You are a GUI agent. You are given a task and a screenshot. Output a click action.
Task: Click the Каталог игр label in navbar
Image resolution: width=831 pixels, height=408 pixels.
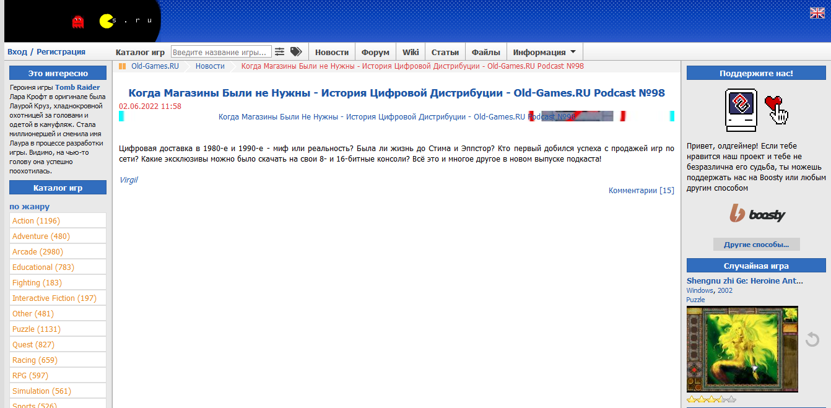[x=140, y=52]
